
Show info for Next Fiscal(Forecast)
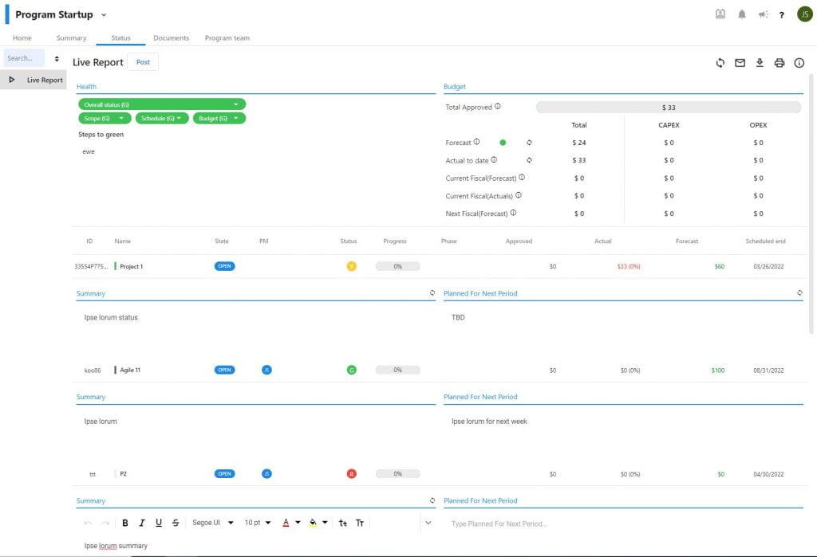513,213
